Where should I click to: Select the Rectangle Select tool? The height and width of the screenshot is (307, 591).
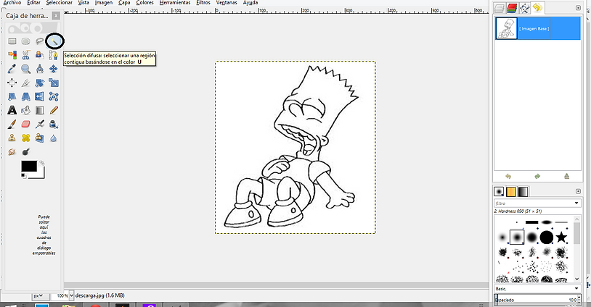click(x=12, y=41)
